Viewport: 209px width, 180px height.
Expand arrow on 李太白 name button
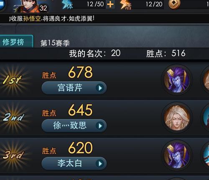[x=100, y=164]
